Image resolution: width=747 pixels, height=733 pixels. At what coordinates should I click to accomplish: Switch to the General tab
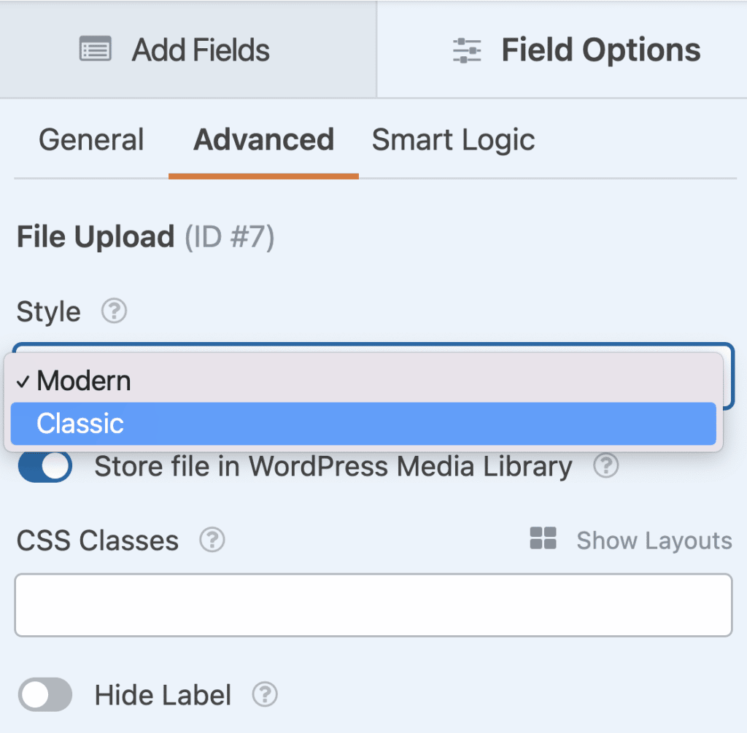[x=90, y=139]
